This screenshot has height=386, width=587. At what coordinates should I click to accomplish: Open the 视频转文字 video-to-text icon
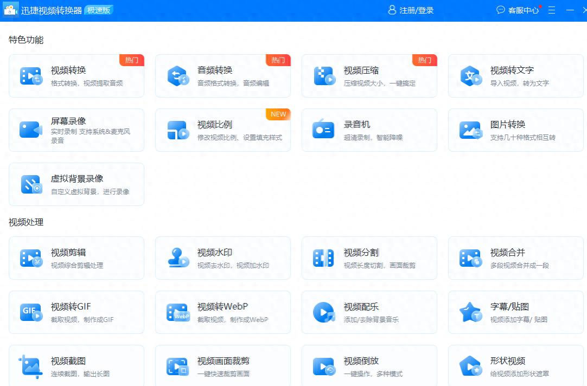pos(470,76)
